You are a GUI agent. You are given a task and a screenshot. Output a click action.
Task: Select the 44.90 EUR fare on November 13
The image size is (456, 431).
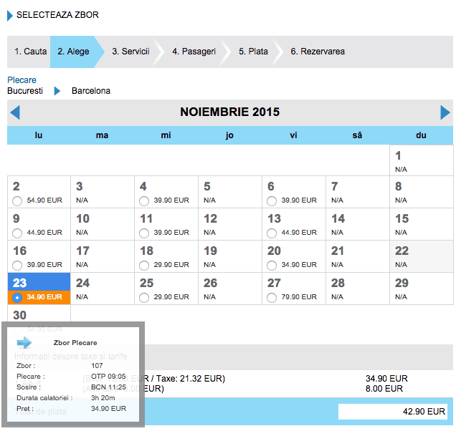pos(272,233)
